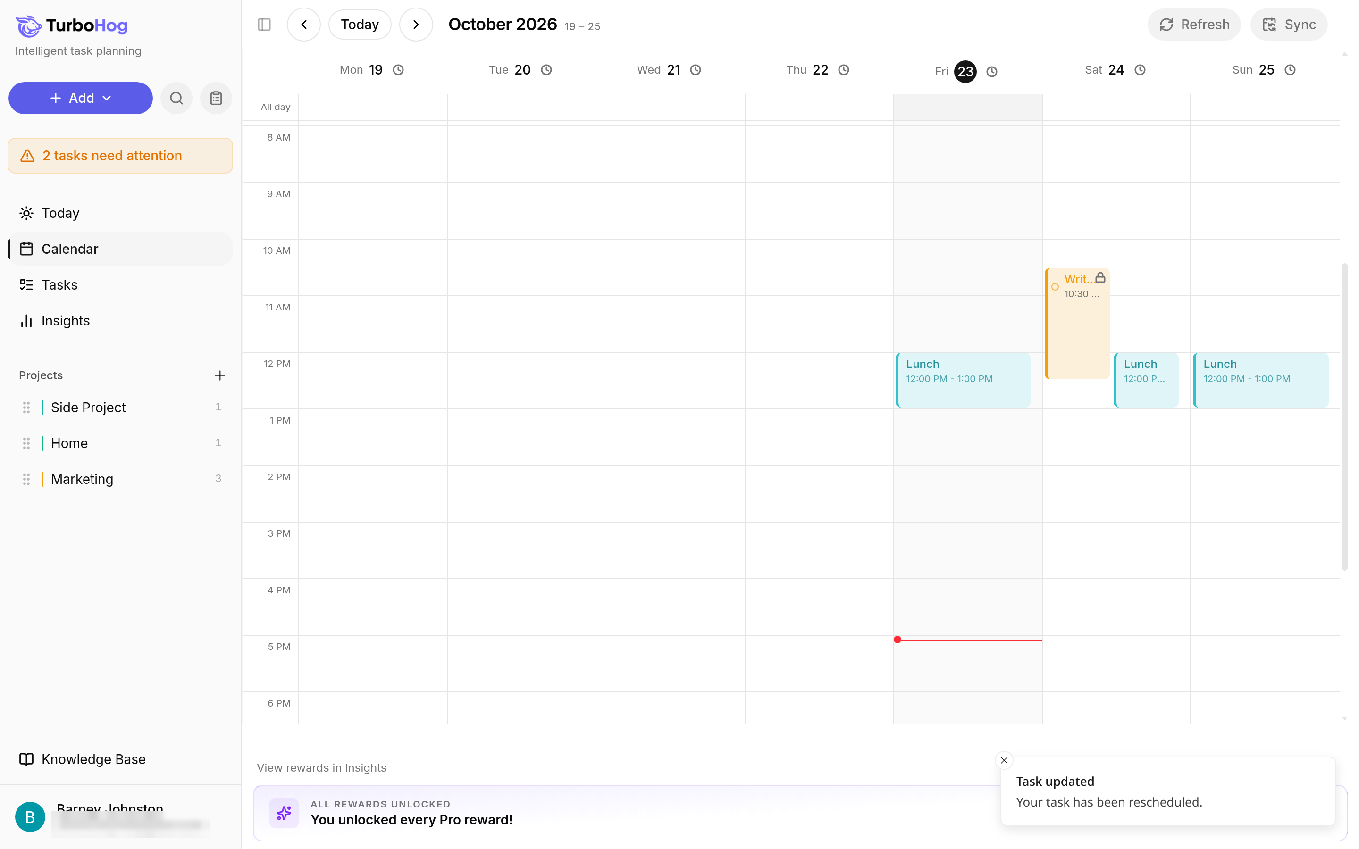Select the Side Project project

pyautogui.click(x=120, y=408)
